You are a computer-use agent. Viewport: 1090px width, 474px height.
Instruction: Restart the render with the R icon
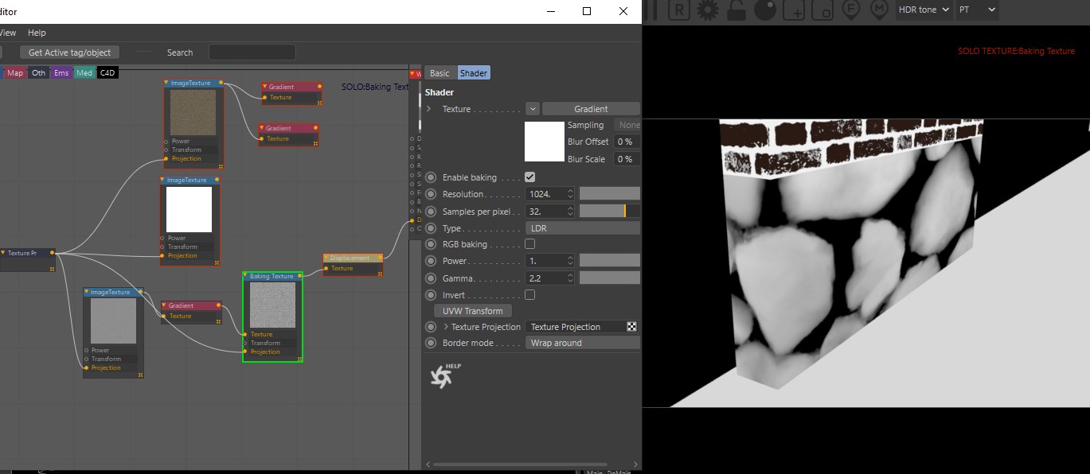point(679,10)
